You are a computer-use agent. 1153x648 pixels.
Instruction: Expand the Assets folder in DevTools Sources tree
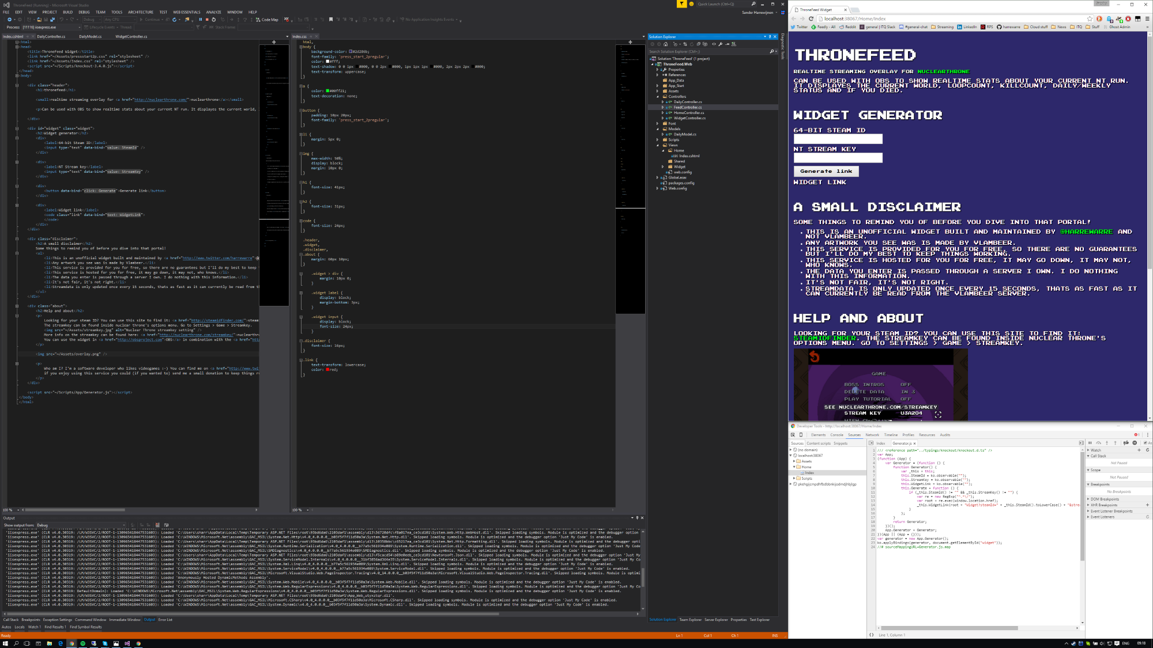click(x=794, y=461)
